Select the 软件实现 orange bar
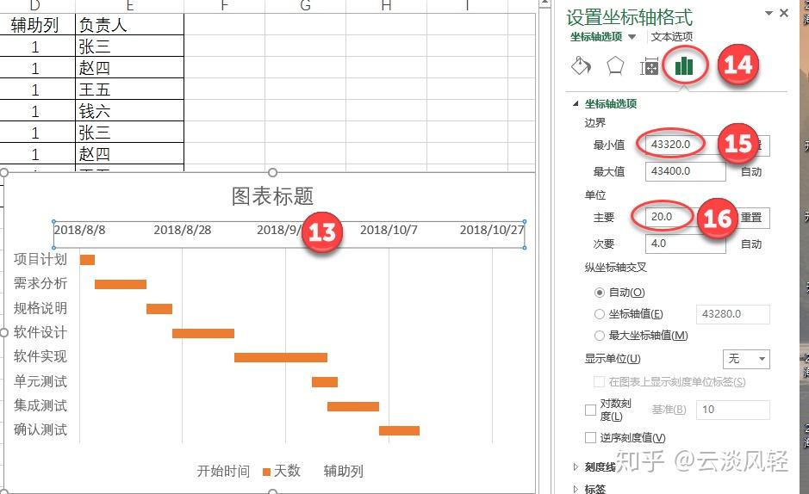 point(281,357)
